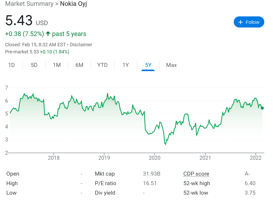Viewport: 273px width, 201px height.
Task: Select the 1D time range tab
Action: [11, 65]
